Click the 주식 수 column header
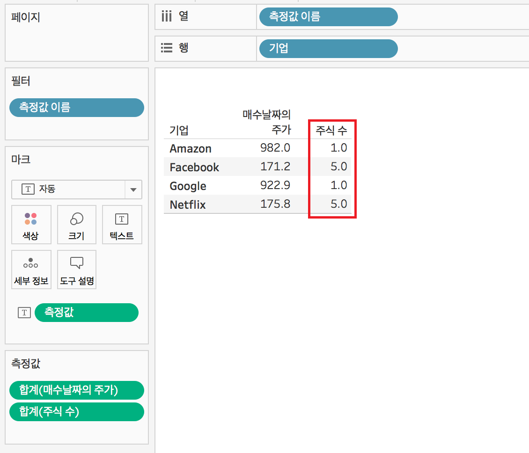529x453 pixels. tap(331, 131)
